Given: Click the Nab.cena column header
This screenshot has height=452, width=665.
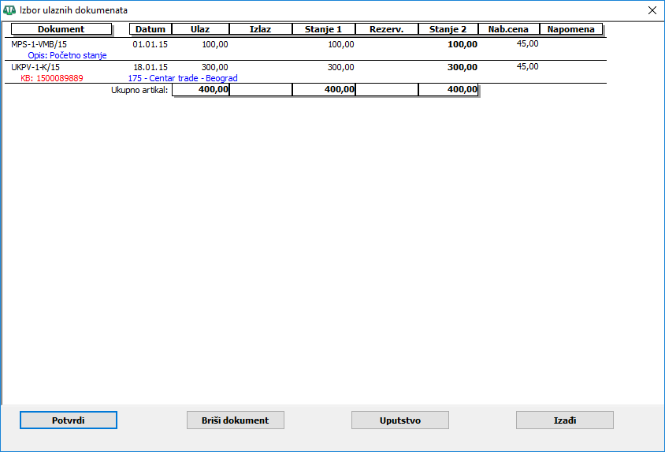Looking at the screenshot, I should point(508,29).
